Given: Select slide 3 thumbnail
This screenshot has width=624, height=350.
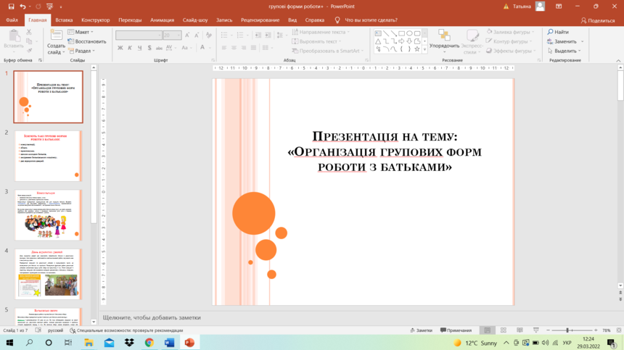Looking at the screenshot, I should [48, 214].
